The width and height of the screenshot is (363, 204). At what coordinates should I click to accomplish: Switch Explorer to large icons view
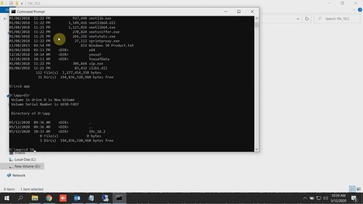tap(358, 189)
